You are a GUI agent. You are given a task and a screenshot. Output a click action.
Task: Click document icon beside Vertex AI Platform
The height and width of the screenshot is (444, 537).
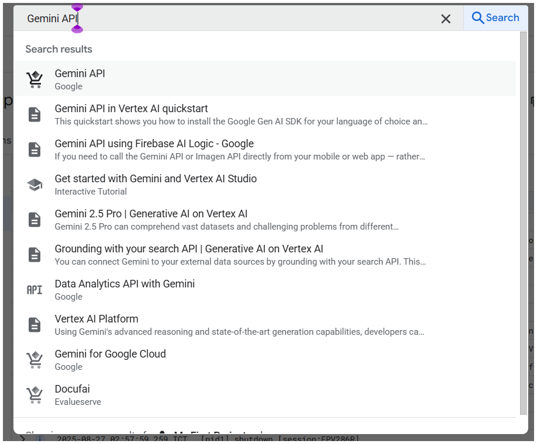coord(35,325)
